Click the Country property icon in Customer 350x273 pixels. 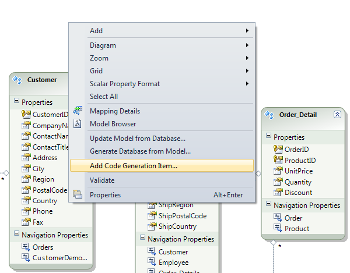26,200
